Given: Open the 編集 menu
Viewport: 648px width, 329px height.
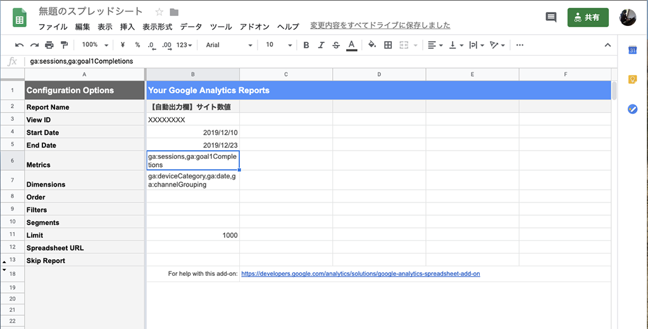Looking at the screenshot, I should (82, 27).
